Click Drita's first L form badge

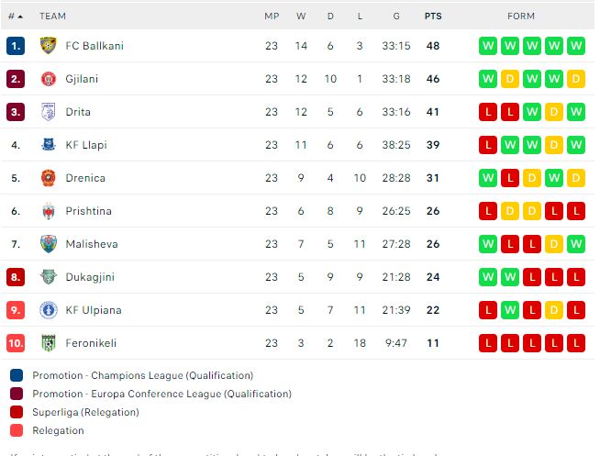(x=488, y=112)
